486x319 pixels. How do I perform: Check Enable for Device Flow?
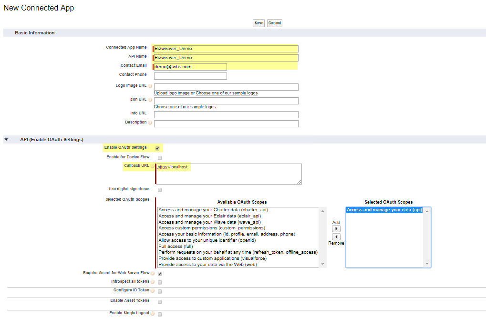click(160, 158)
